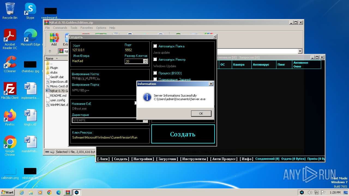Select stubs folder in WinRAR list
This screenshot has width=349, height=196.
tap(54, 72)
